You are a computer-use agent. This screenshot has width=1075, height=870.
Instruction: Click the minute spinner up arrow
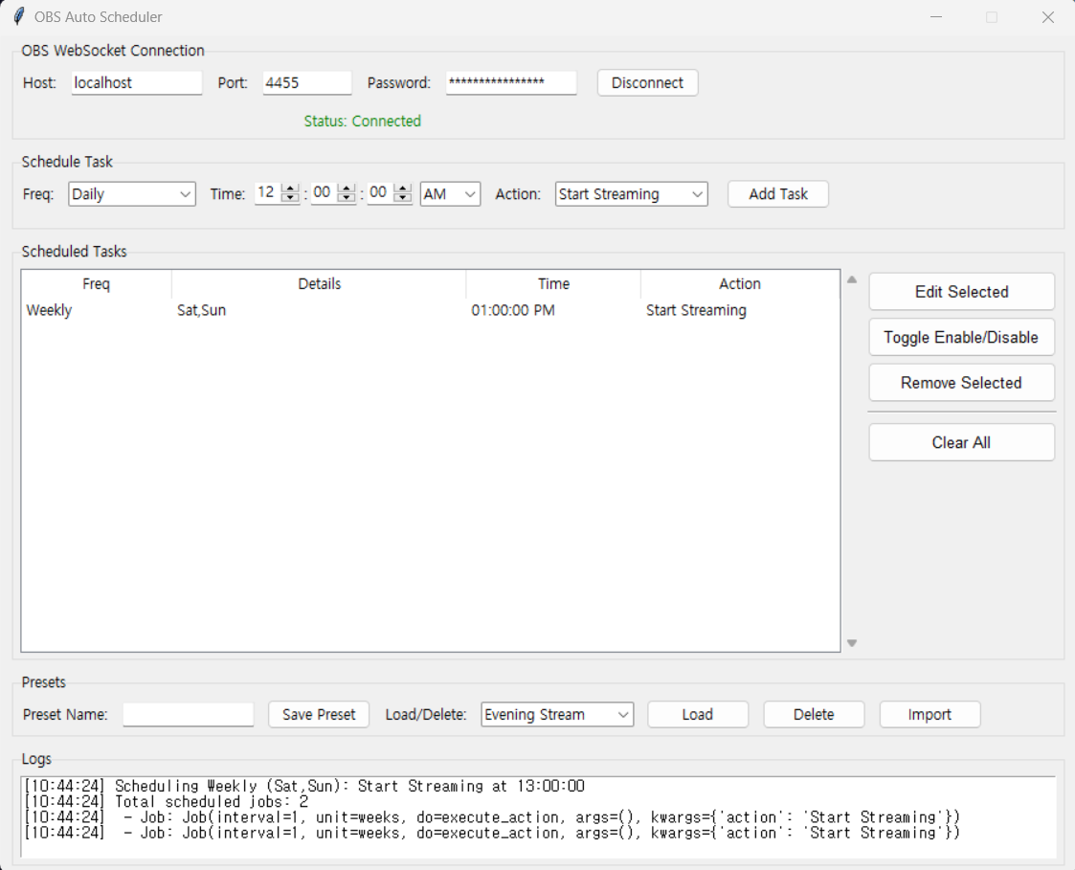pyautogui.click(x=345, y=189)
